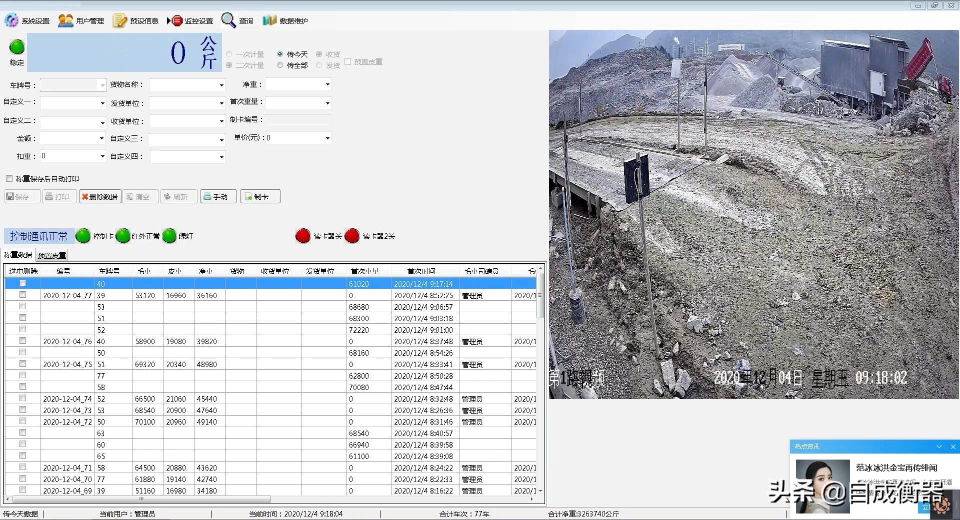Click the 绿灯 green status light

(169, 236)
